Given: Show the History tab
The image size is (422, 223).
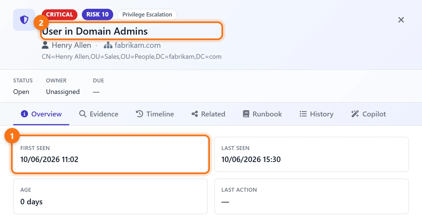Looking at the screenshot, I should (316, 114).
